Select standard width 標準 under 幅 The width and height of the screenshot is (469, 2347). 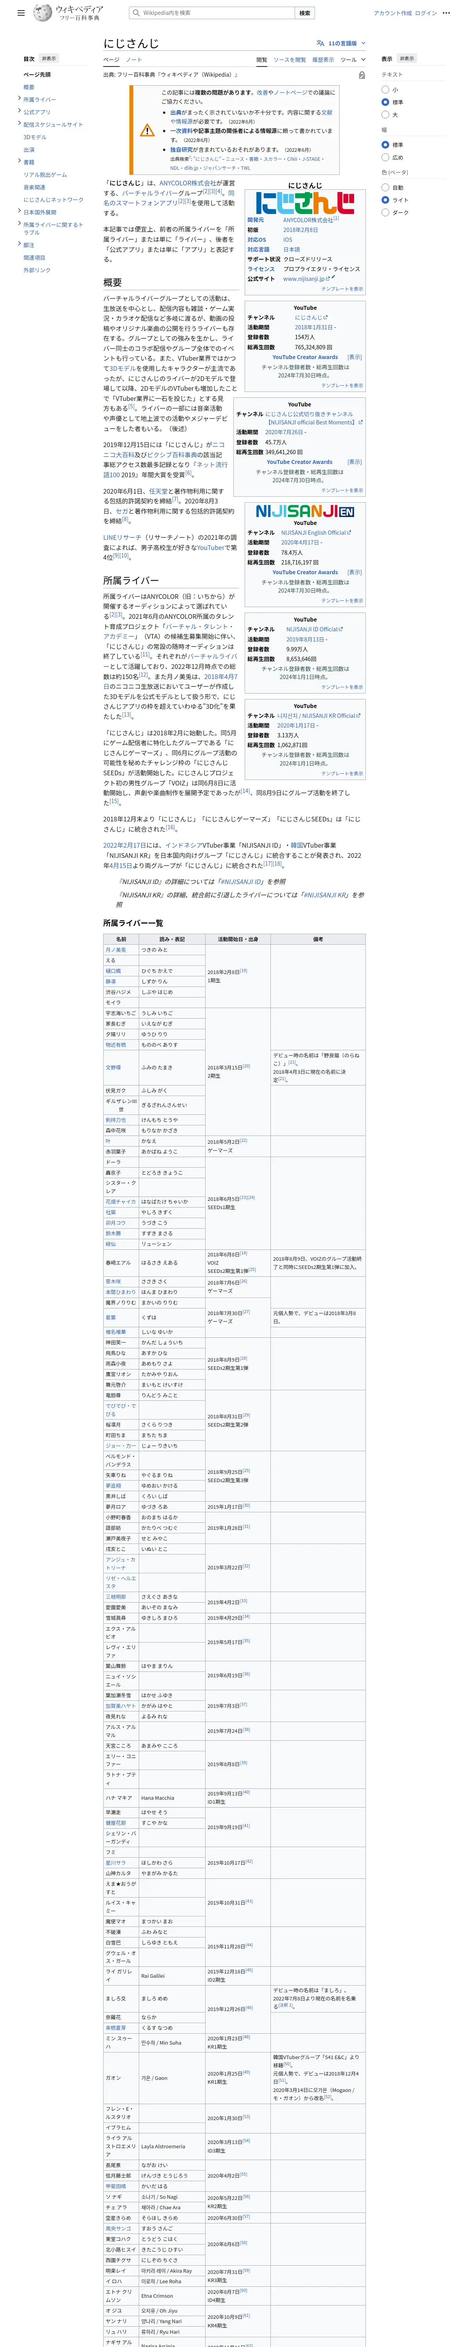coord(385,145)
